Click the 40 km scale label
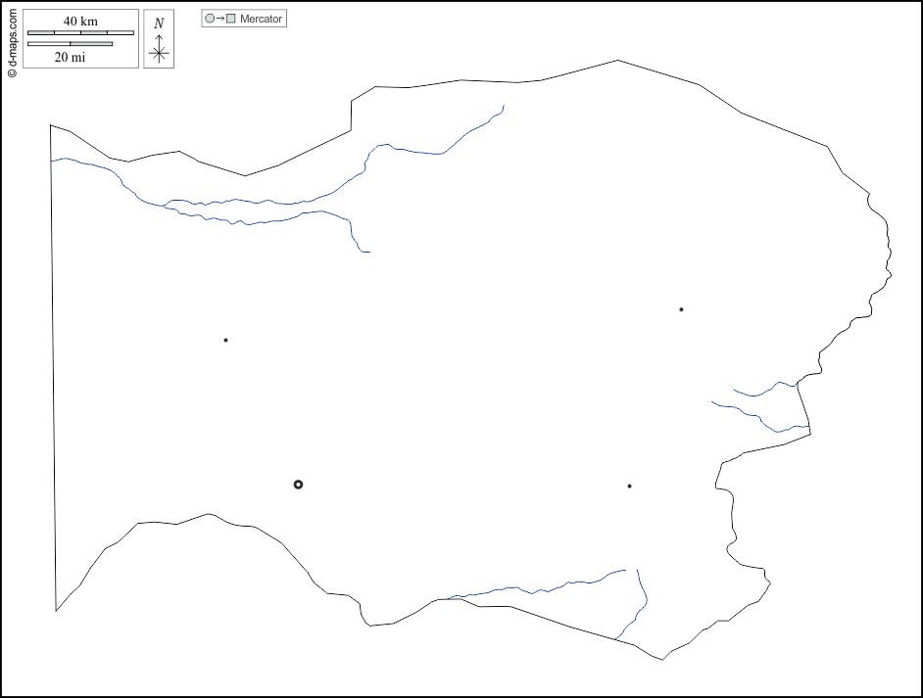 point(80,22)
